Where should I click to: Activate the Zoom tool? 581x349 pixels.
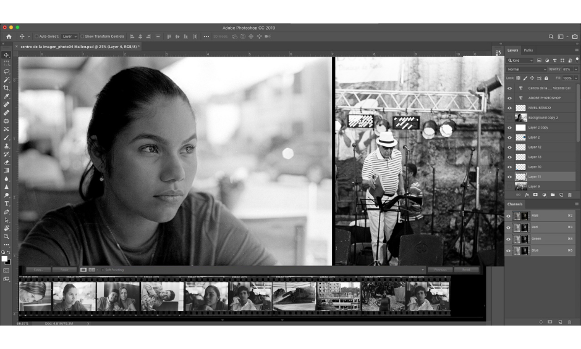point(7,236)
